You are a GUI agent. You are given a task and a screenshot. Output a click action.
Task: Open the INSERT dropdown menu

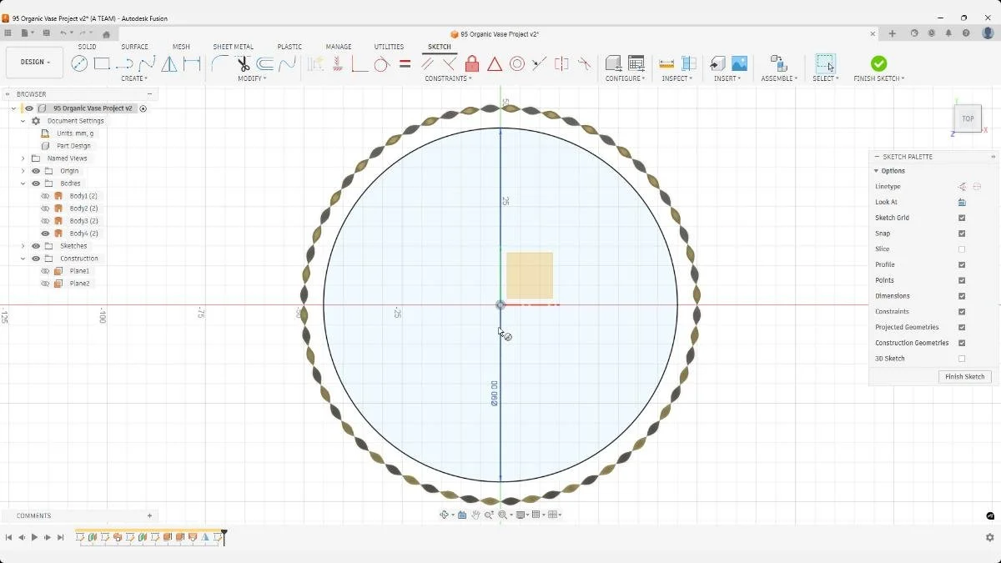click(x=727, y=78)
